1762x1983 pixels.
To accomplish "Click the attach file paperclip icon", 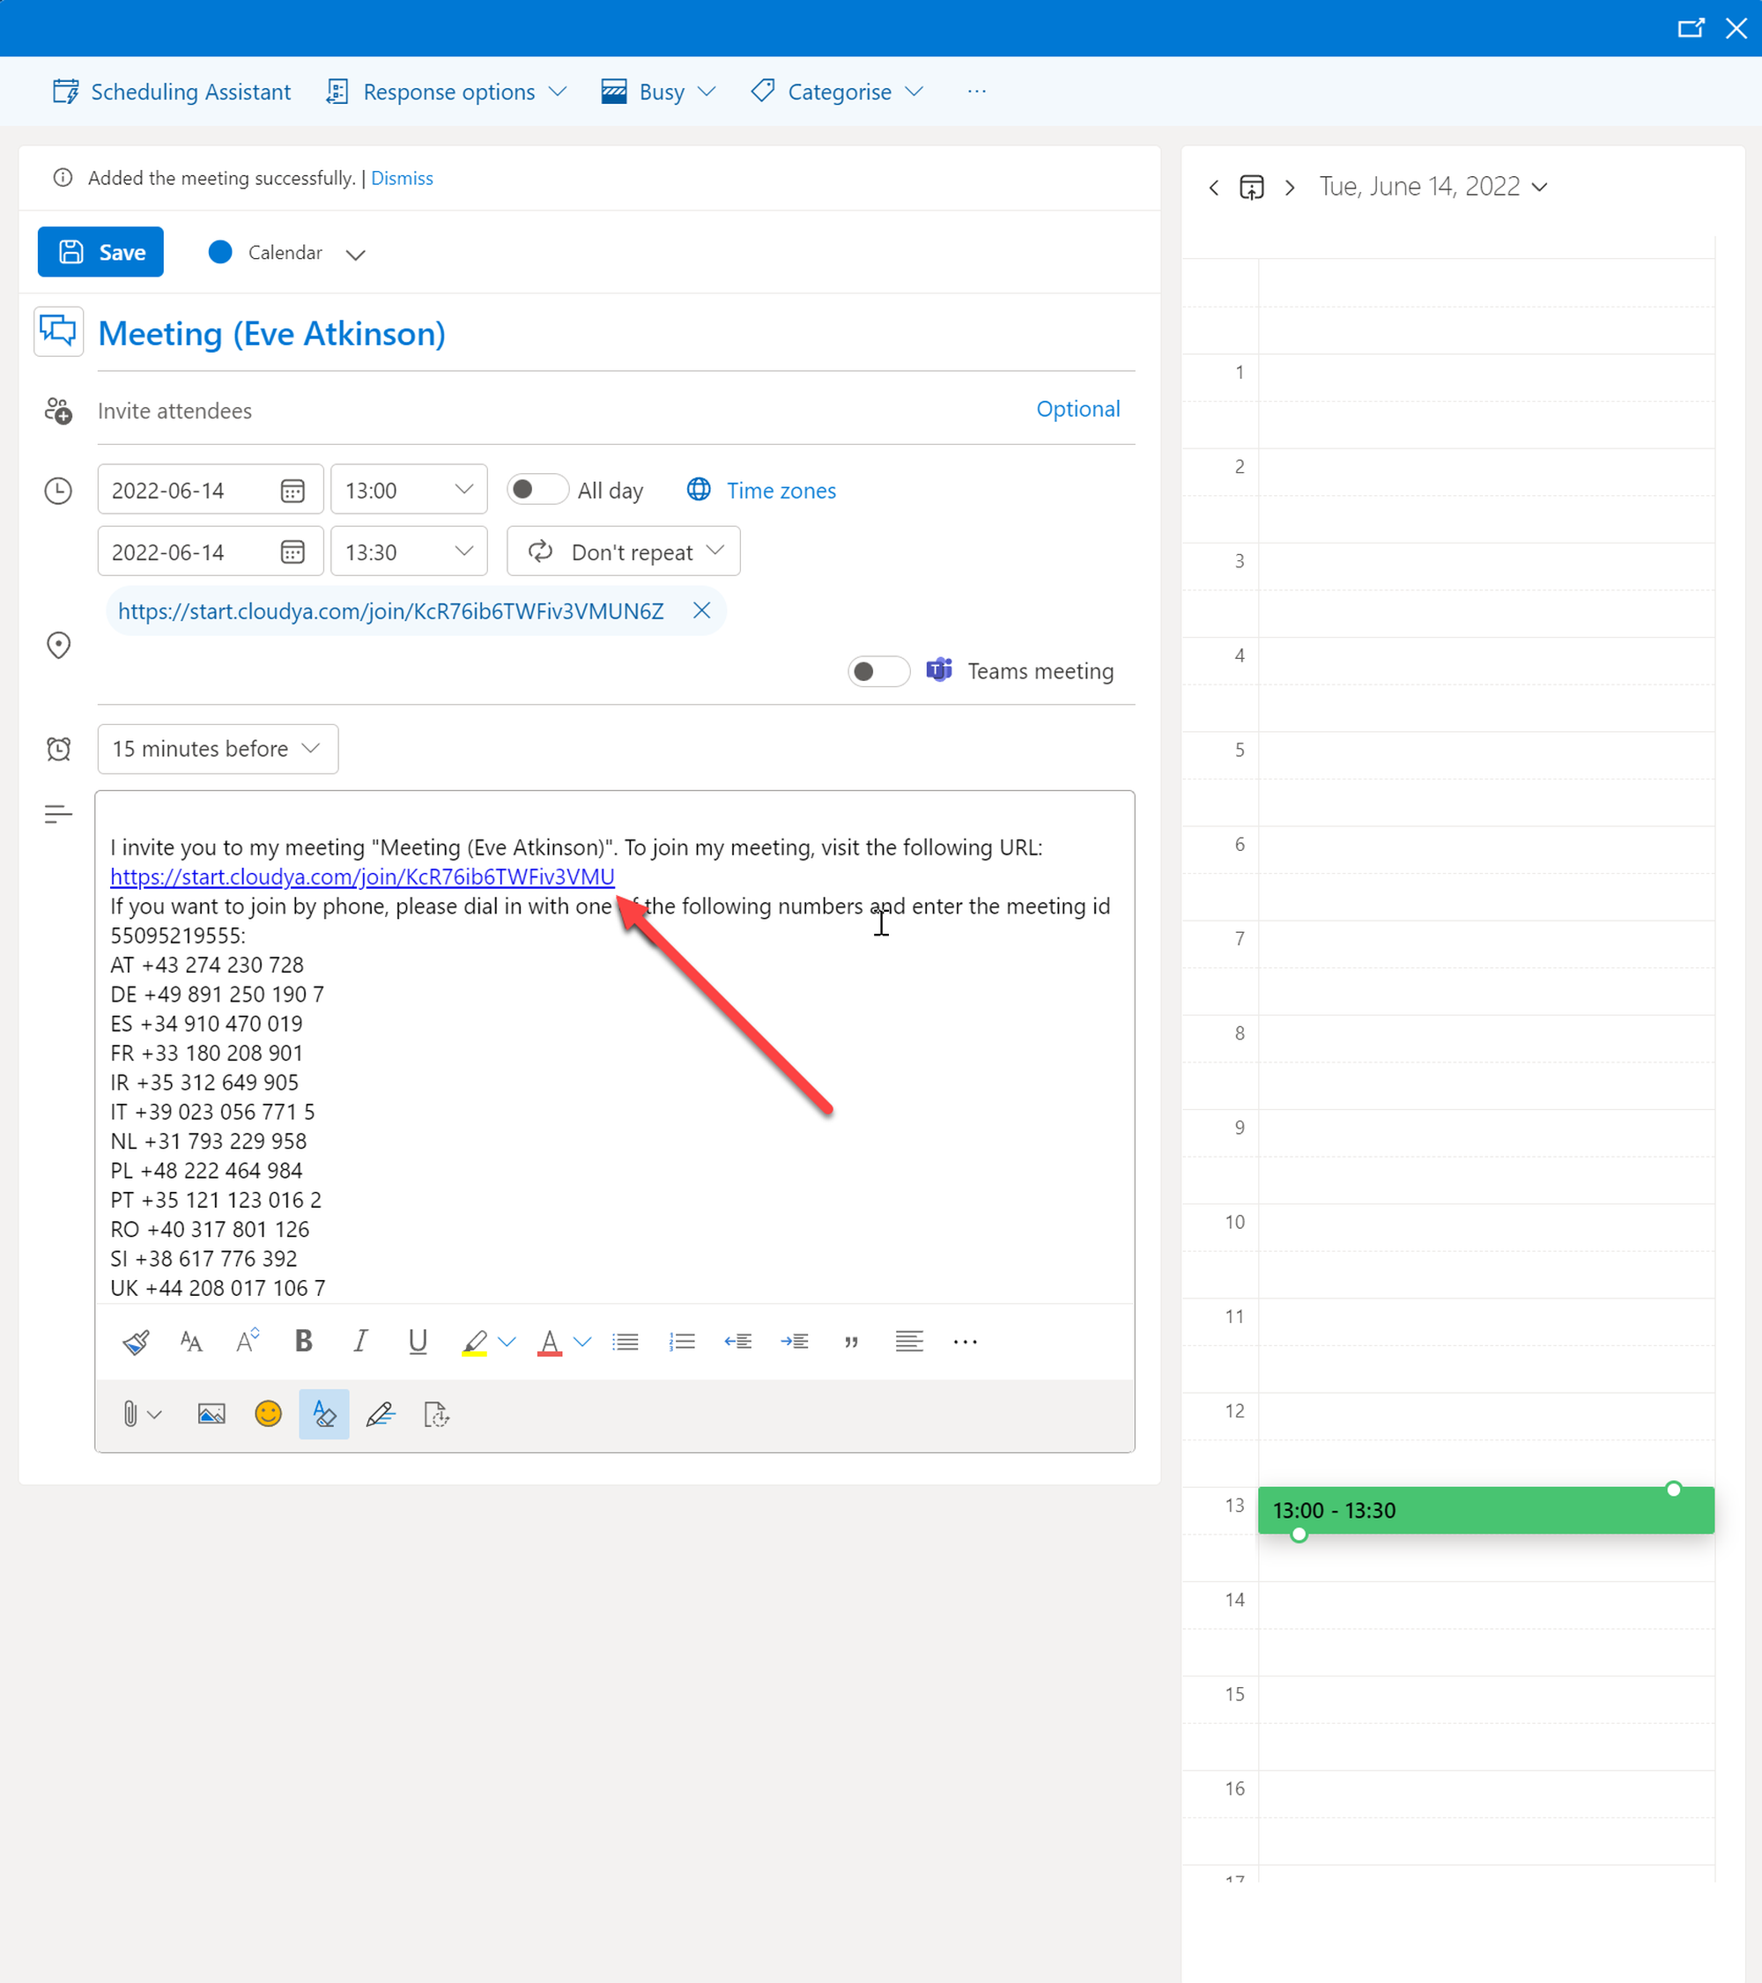I will 130,1414.
